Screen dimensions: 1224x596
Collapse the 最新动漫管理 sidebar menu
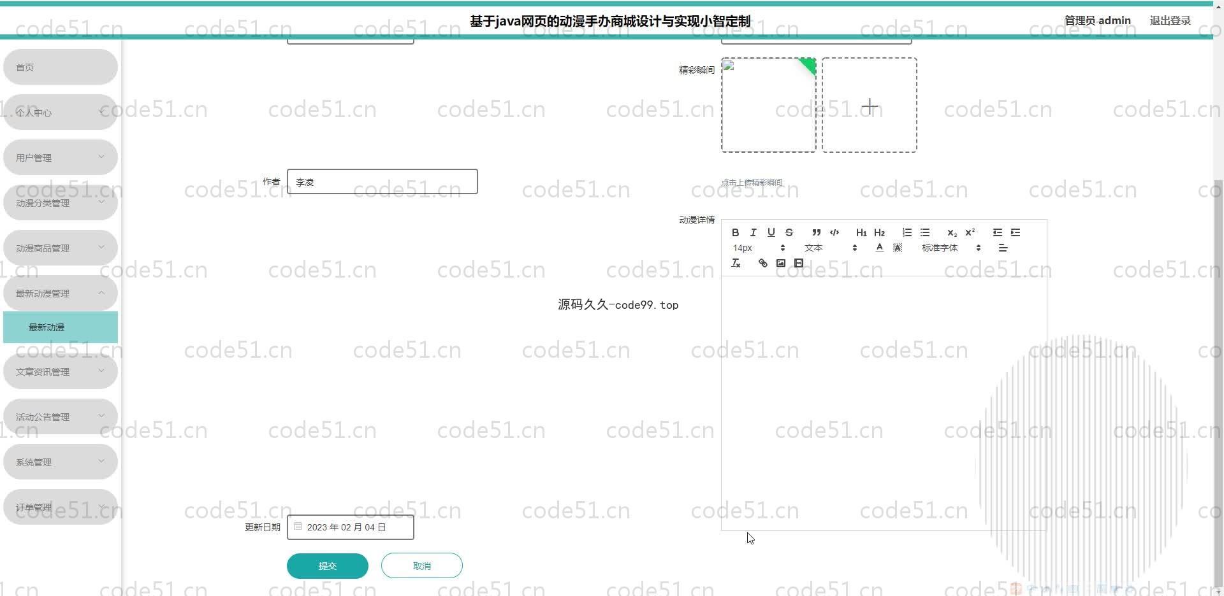[61, 293]
